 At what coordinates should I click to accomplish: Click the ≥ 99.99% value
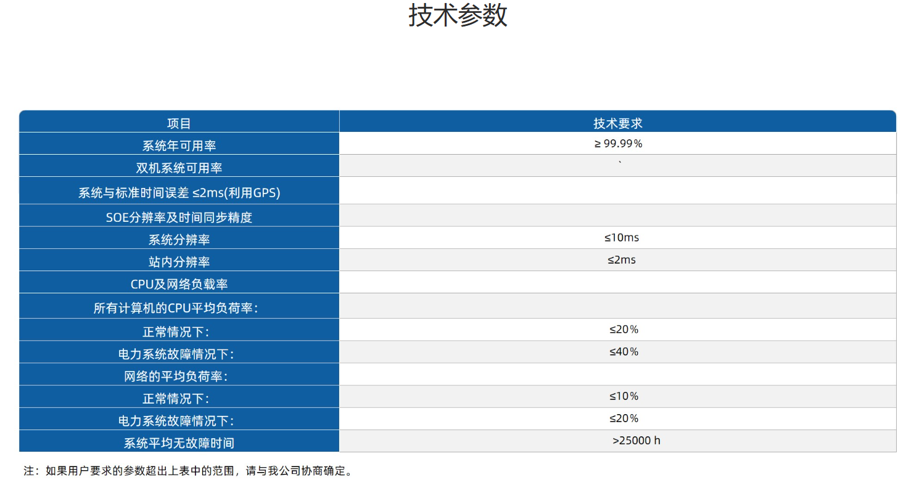tap(619, 144)
